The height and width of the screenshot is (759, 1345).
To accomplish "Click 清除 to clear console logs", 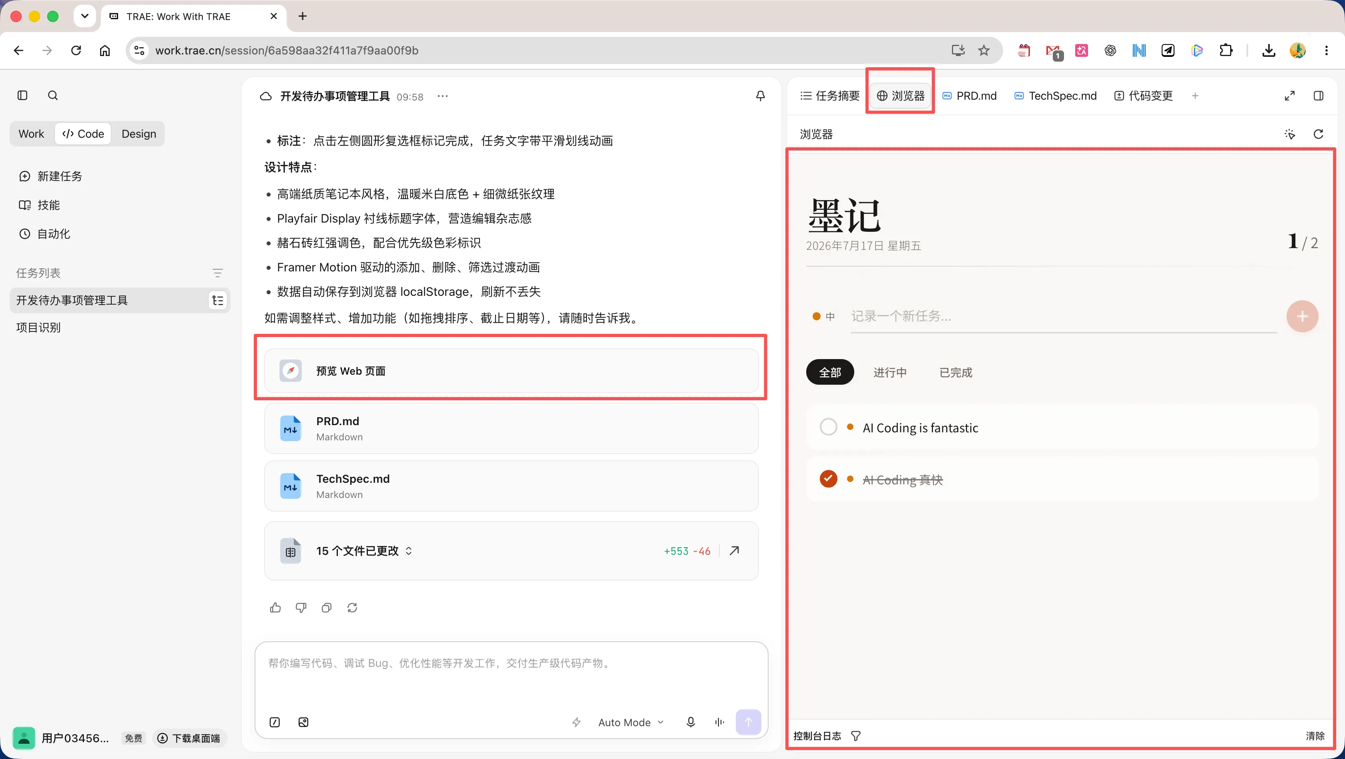I will click(x=1315, y=736).
